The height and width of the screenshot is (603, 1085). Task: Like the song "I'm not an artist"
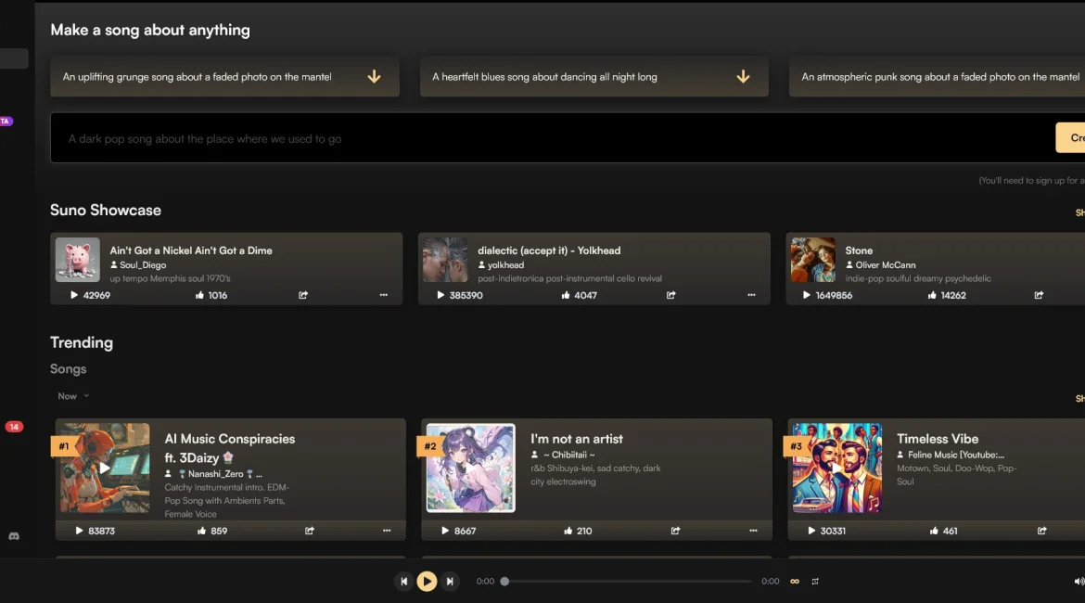click(568, 531)
